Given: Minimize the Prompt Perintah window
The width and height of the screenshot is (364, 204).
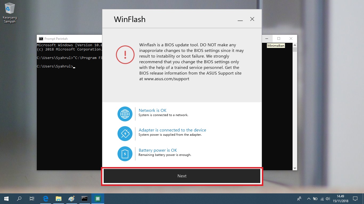Looking at the screenshot, I should [267, 39].
